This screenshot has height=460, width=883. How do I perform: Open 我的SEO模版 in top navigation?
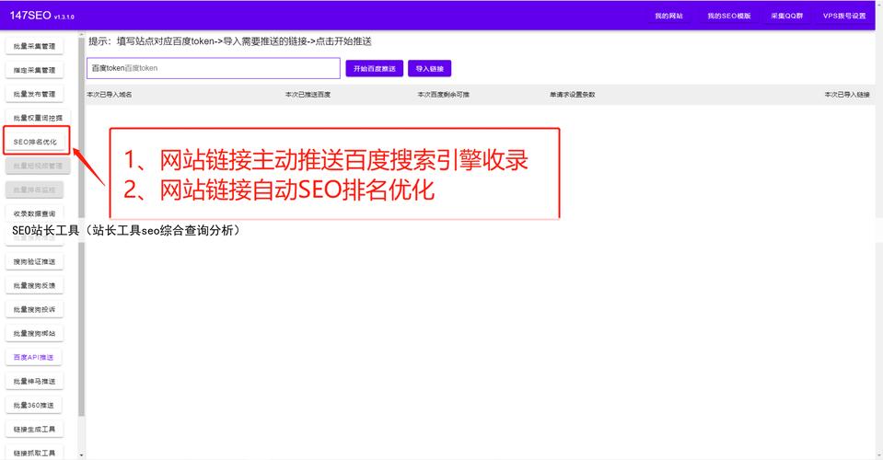coord(729,16)
